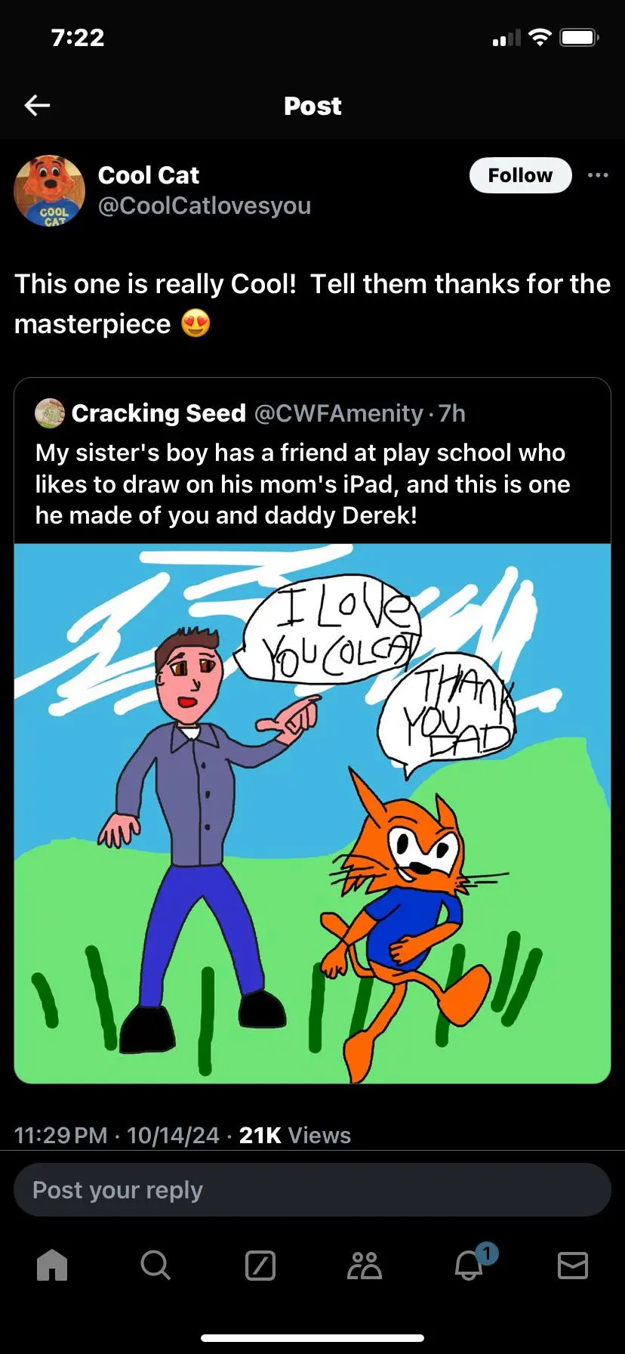Tap the Cool Cat display name

tap(149, 175)
